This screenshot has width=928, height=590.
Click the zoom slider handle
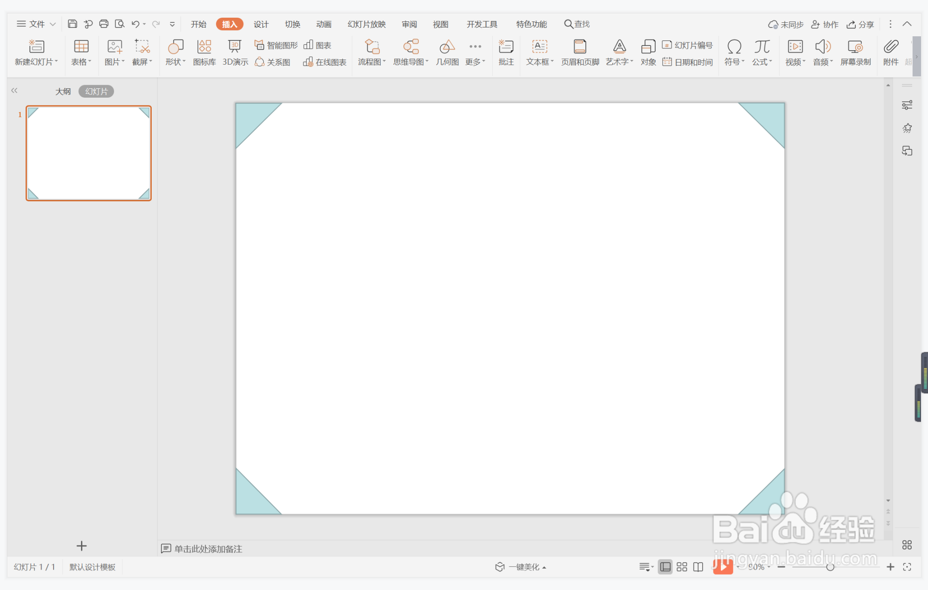click(x=830, y=567)
